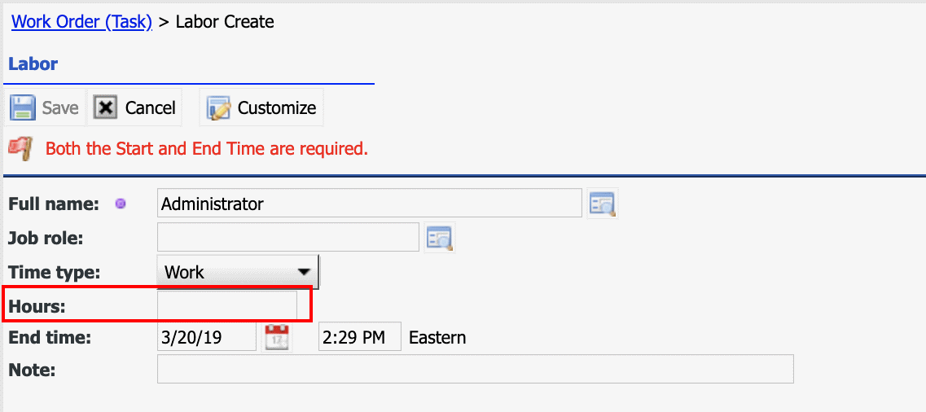Open the Full name lookup icon
This screenshot has width=926, height=412.
click(x=603, y=204)
